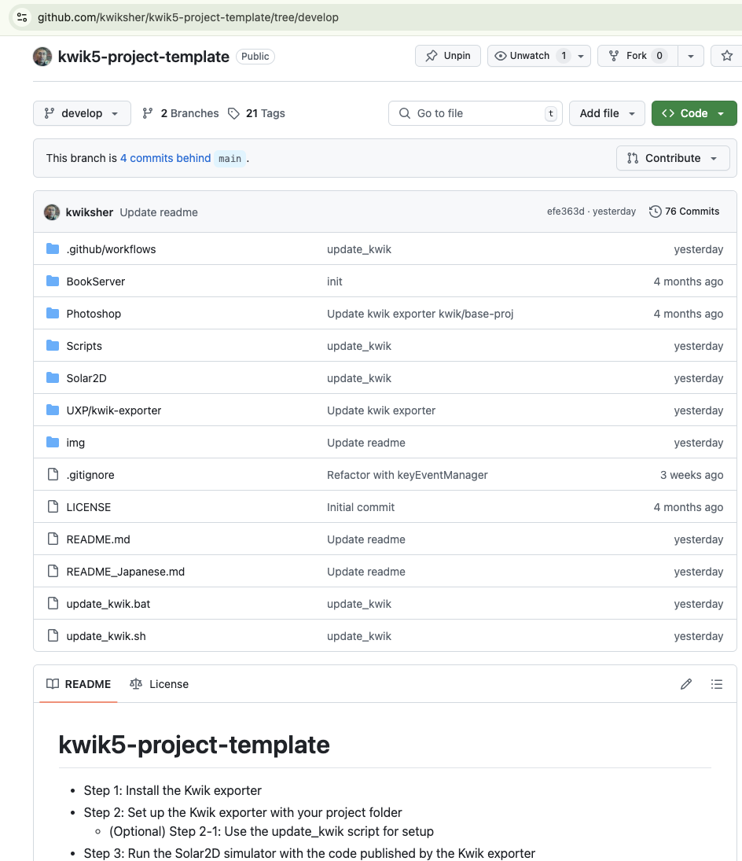The image size is (742, 861).
Task: Click the star icon for repository
Action: pos(726,56)
